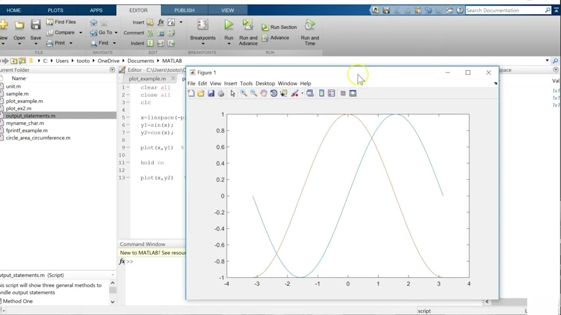This screenshot has height=315, width=561.
Task: Click the Link Plot icon
Action: point(310,93)
